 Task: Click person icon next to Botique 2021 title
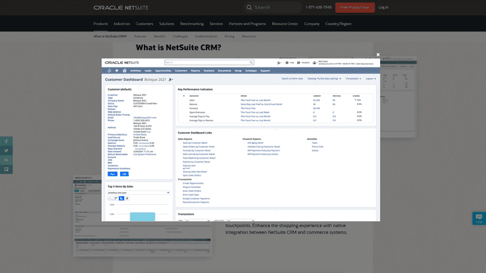click(x=171, y=80)
